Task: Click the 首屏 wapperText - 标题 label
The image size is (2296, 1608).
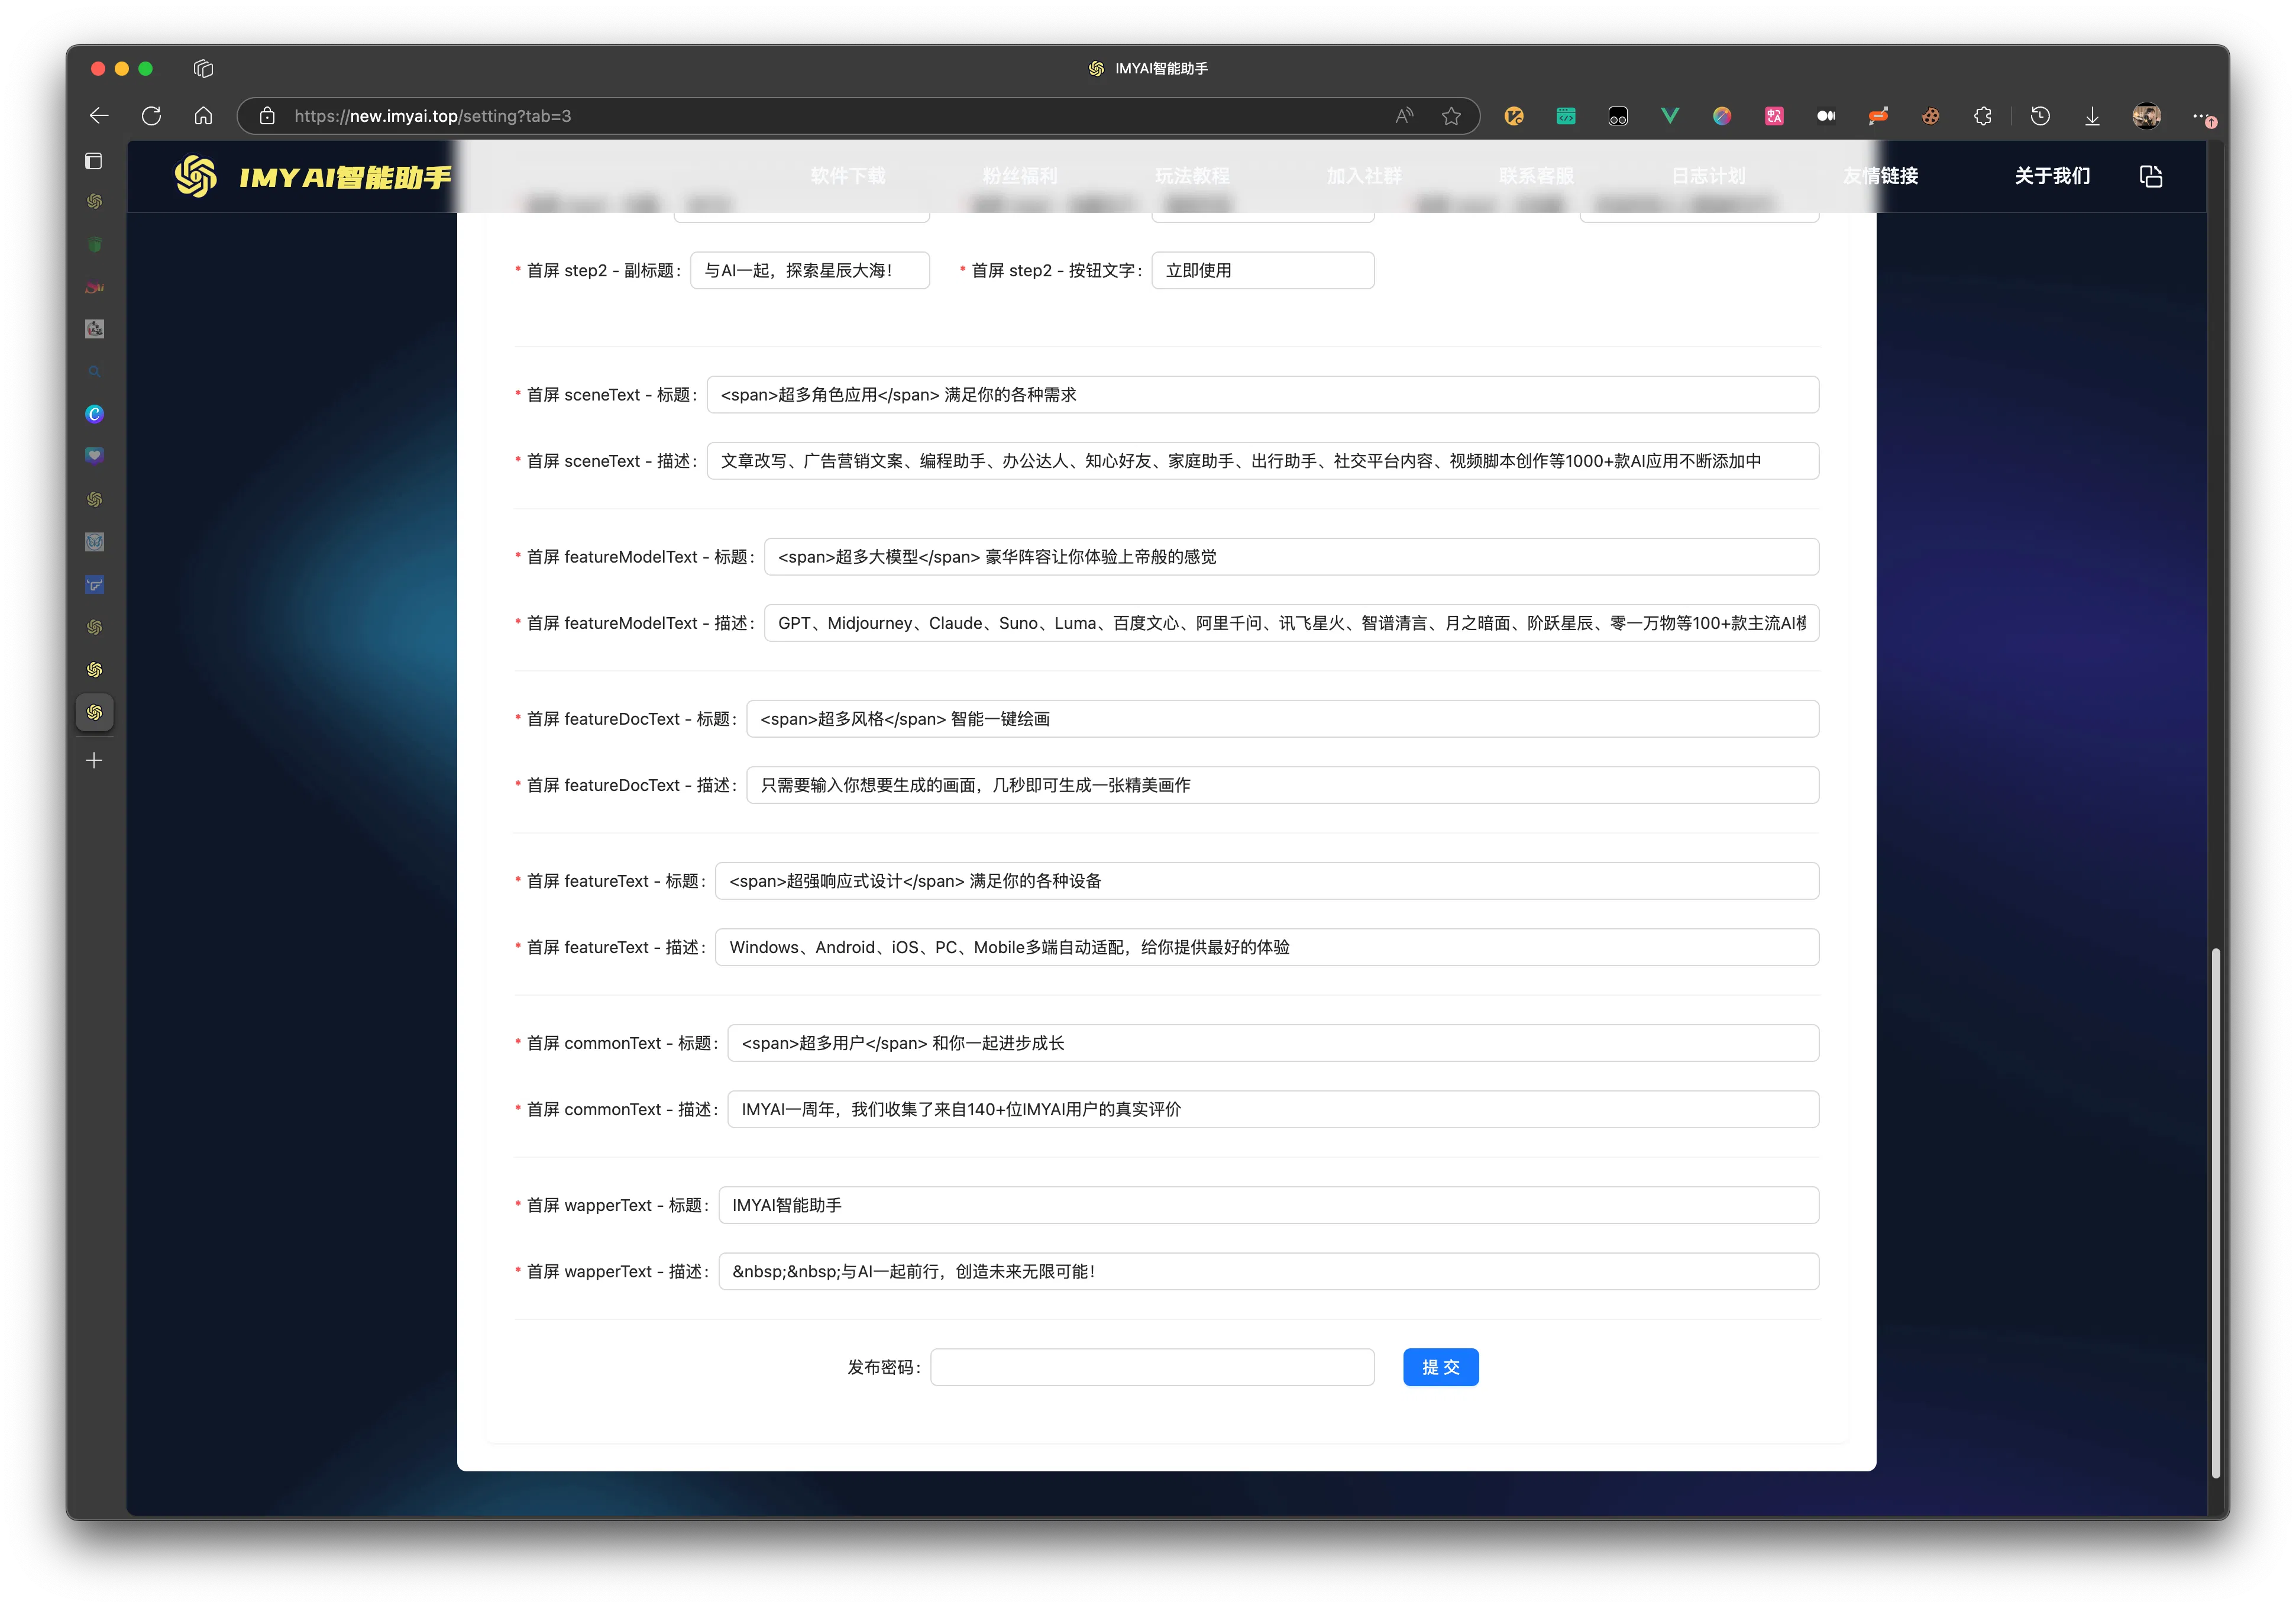Action: tap(617, 1205)
